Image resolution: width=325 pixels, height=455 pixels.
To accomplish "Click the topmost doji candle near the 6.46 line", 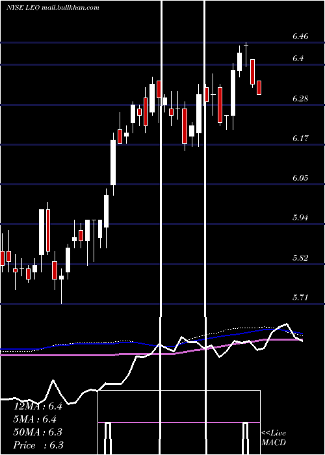I will click(x=246, y=55).
